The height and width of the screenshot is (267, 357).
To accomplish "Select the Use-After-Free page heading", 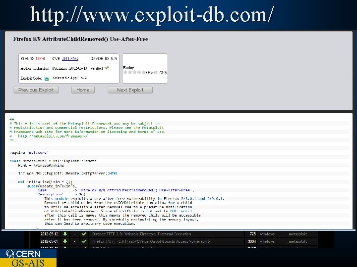I will coord(81,39).
